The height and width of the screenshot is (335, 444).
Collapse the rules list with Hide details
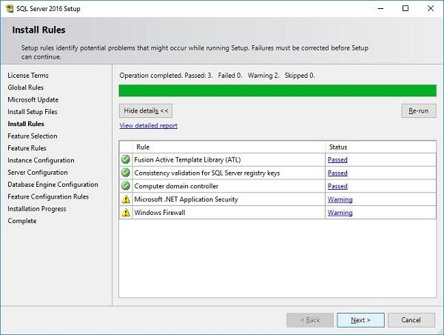click(x=146, y=110)
